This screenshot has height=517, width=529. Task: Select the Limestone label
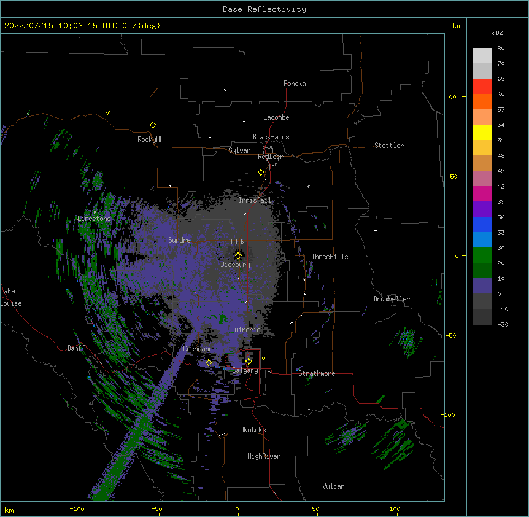[x=94, y=219]
